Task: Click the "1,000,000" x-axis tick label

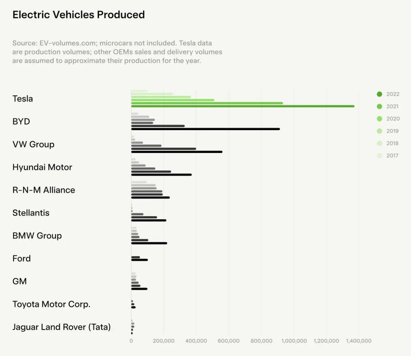Action: tap(294, 341)
